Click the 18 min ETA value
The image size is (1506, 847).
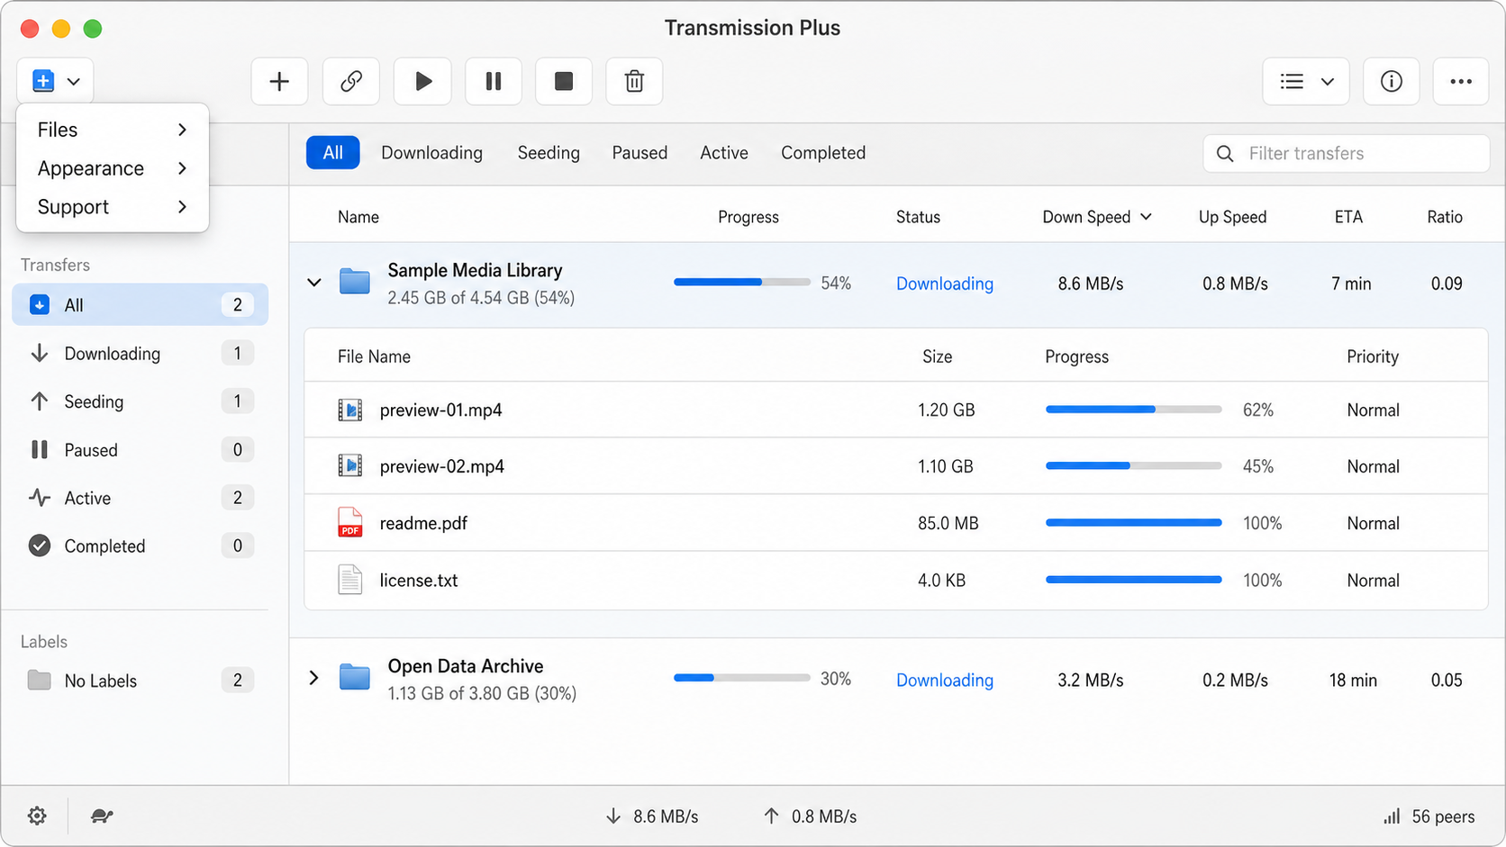[1353, 680]
